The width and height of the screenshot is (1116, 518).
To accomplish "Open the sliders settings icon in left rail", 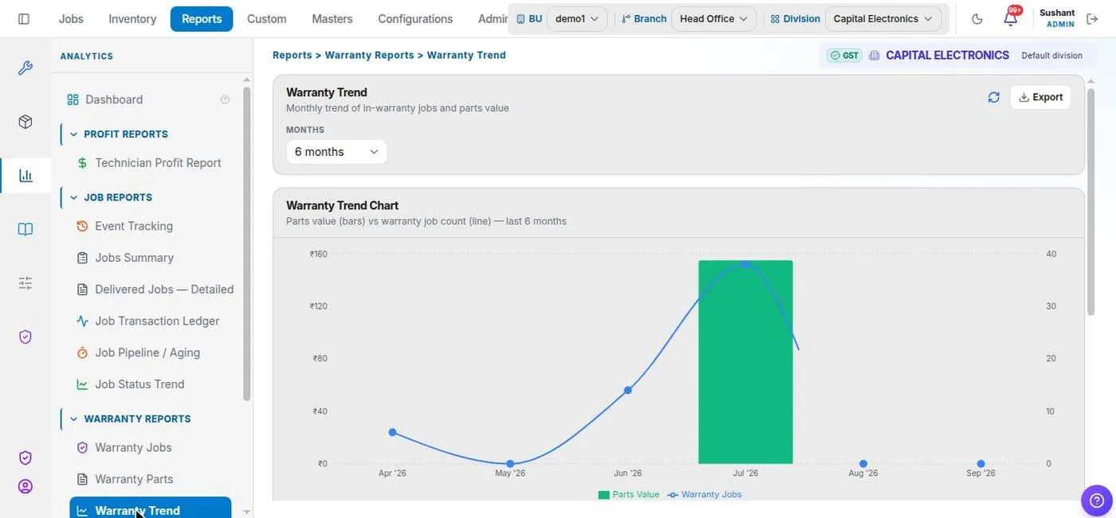I will tap(26, 282).
